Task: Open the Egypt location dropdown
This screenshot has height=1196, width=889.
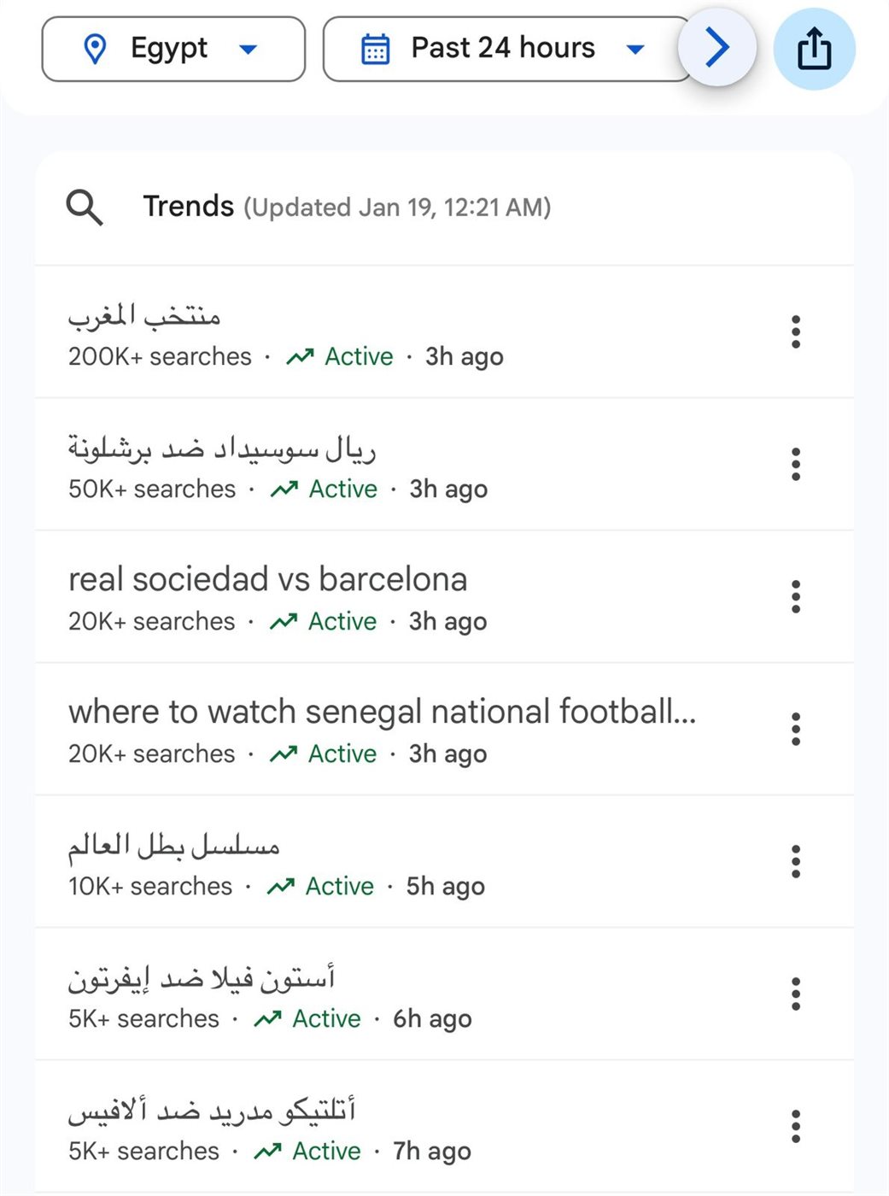Action: (173, 49)
